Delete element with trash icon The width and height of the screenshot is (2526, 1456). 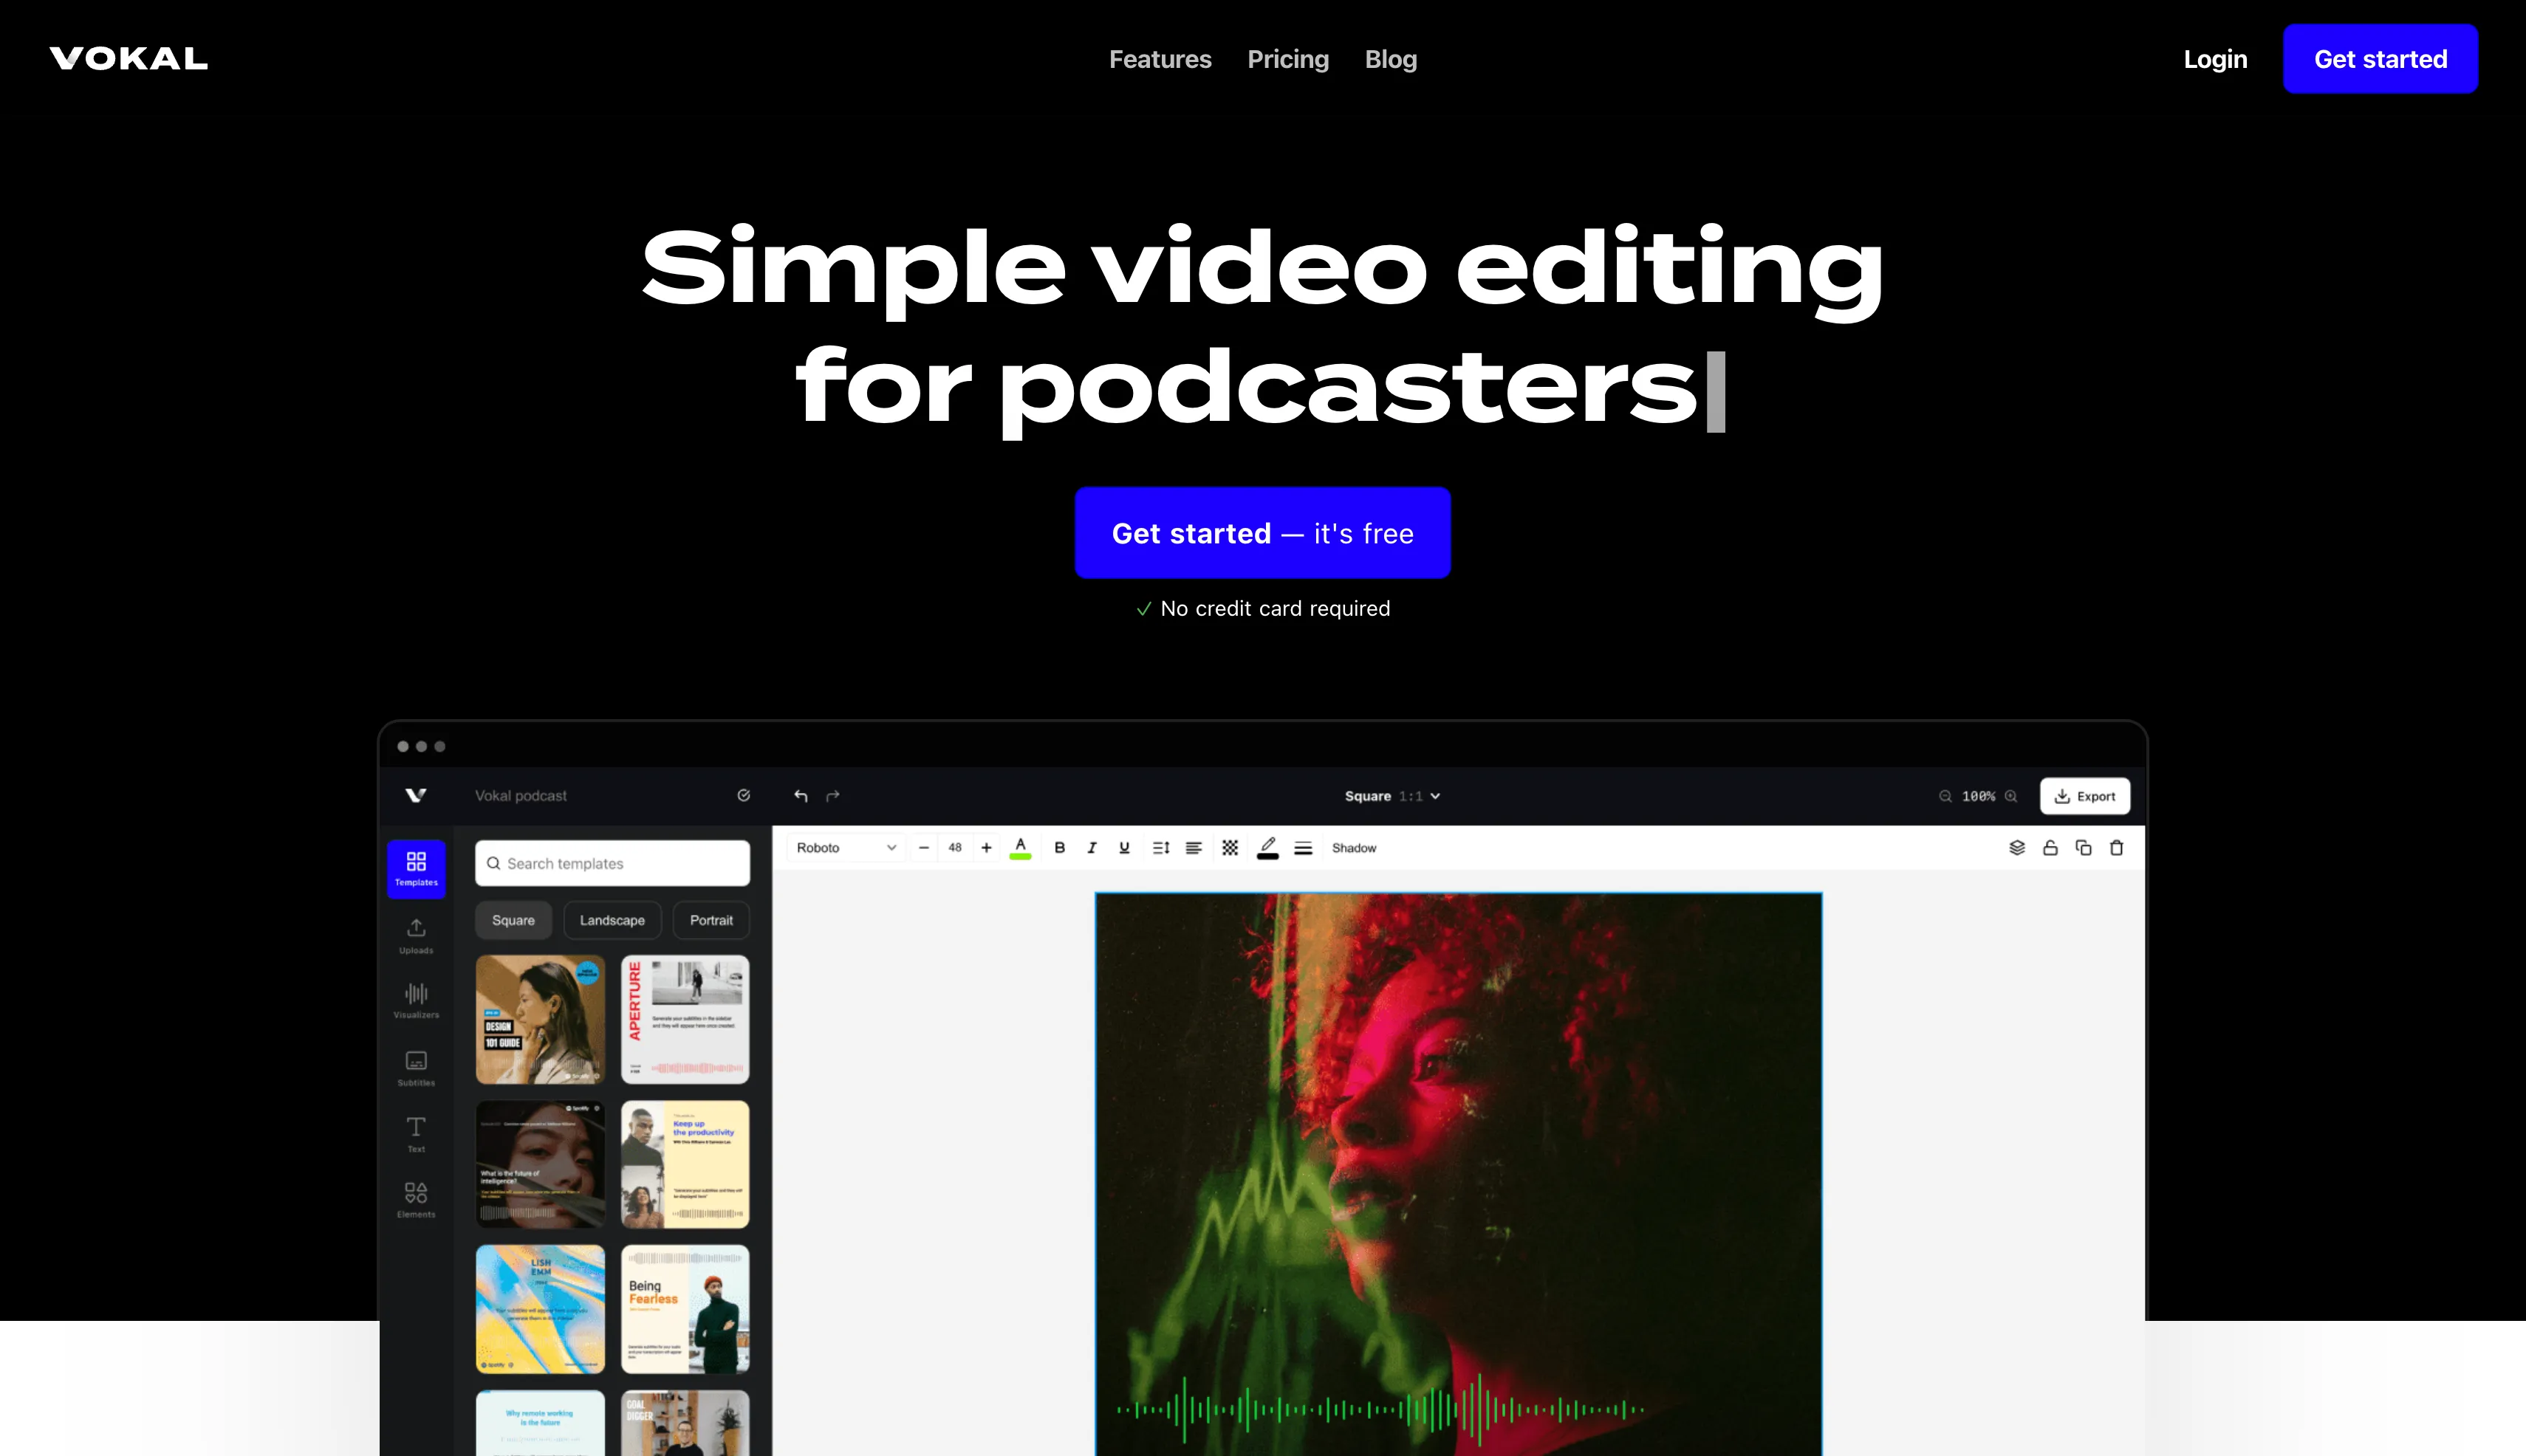tap(2116, 848)
